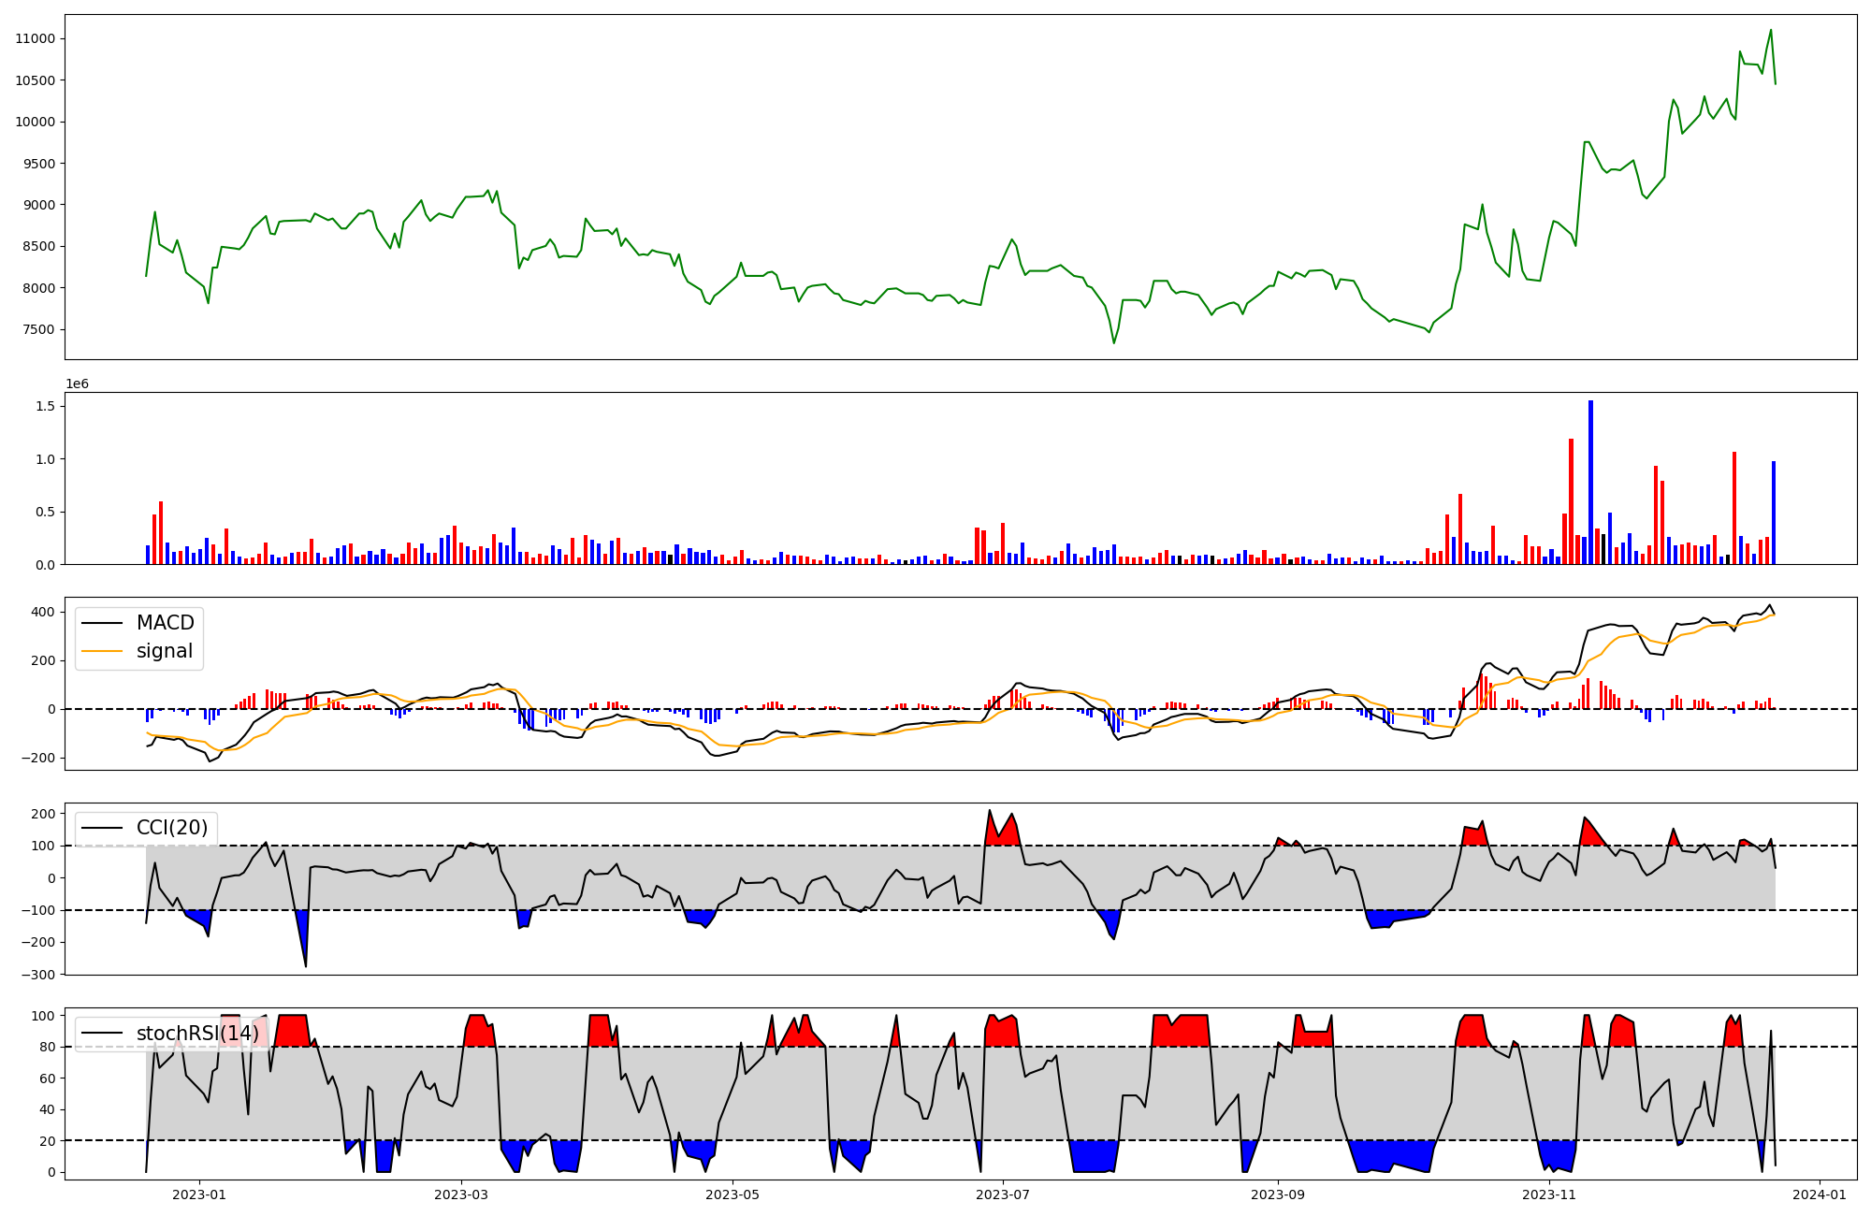This screenshot has width=1871, height=1216.
Task: Click the 7500 price axis label
Action: coord(38,329)
